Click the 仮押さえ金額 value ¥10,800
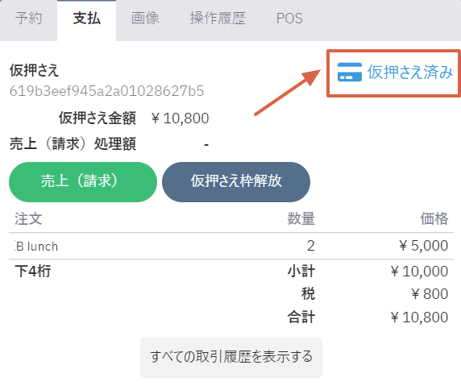This screenshot has height=390, width=461. click(181, 118)
